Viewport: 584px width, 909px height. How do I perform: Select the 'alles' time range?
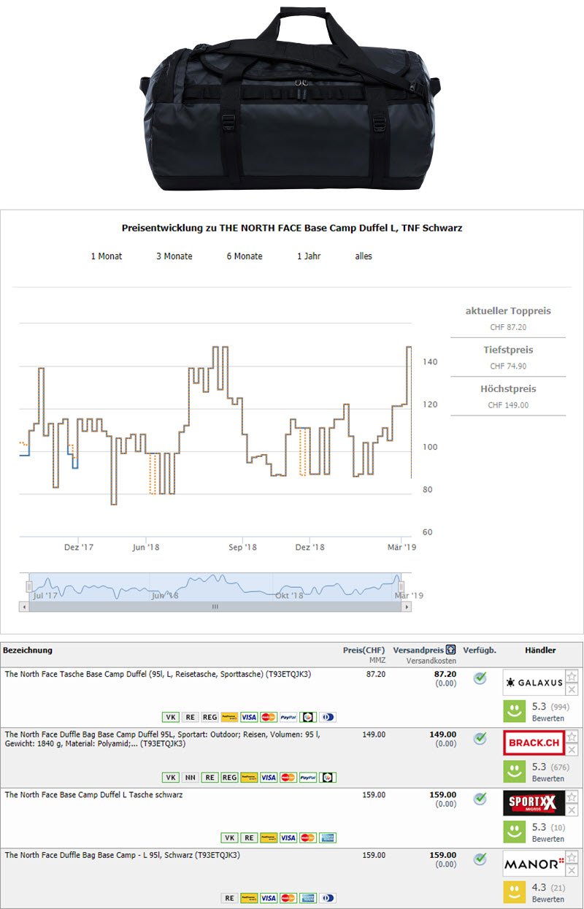click(x=364, y=256)
